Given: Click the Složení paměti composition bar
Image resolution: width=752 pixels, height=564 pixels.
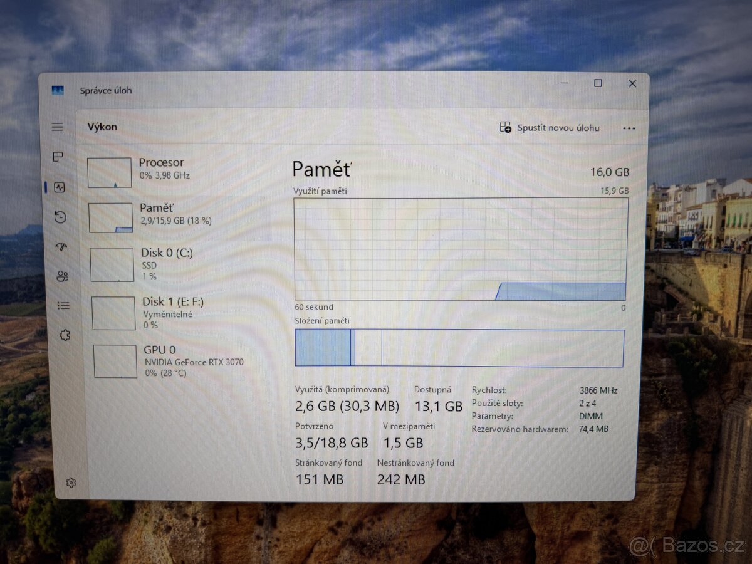Looking at the screenshot, I should 461,347.
